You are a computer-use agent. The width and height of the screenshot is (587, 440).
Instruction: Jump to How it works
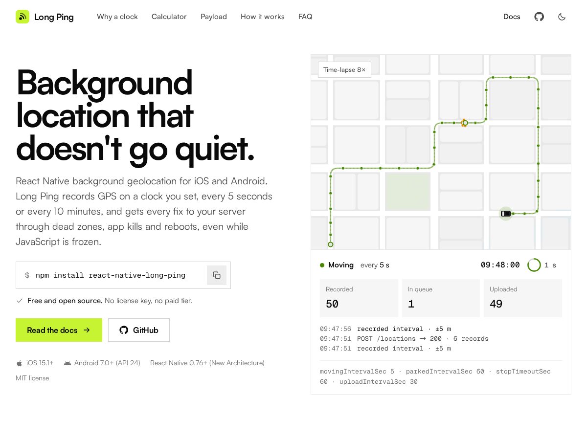click(263, 17)
